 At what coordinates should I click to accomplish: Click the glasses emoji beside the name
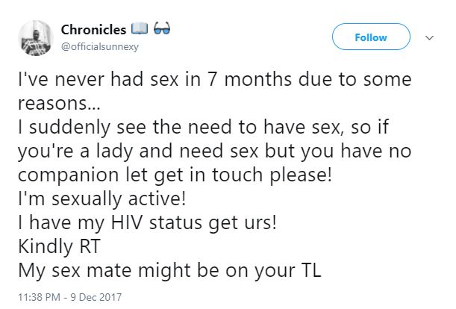pyautogui.click(x=162, y=31)
